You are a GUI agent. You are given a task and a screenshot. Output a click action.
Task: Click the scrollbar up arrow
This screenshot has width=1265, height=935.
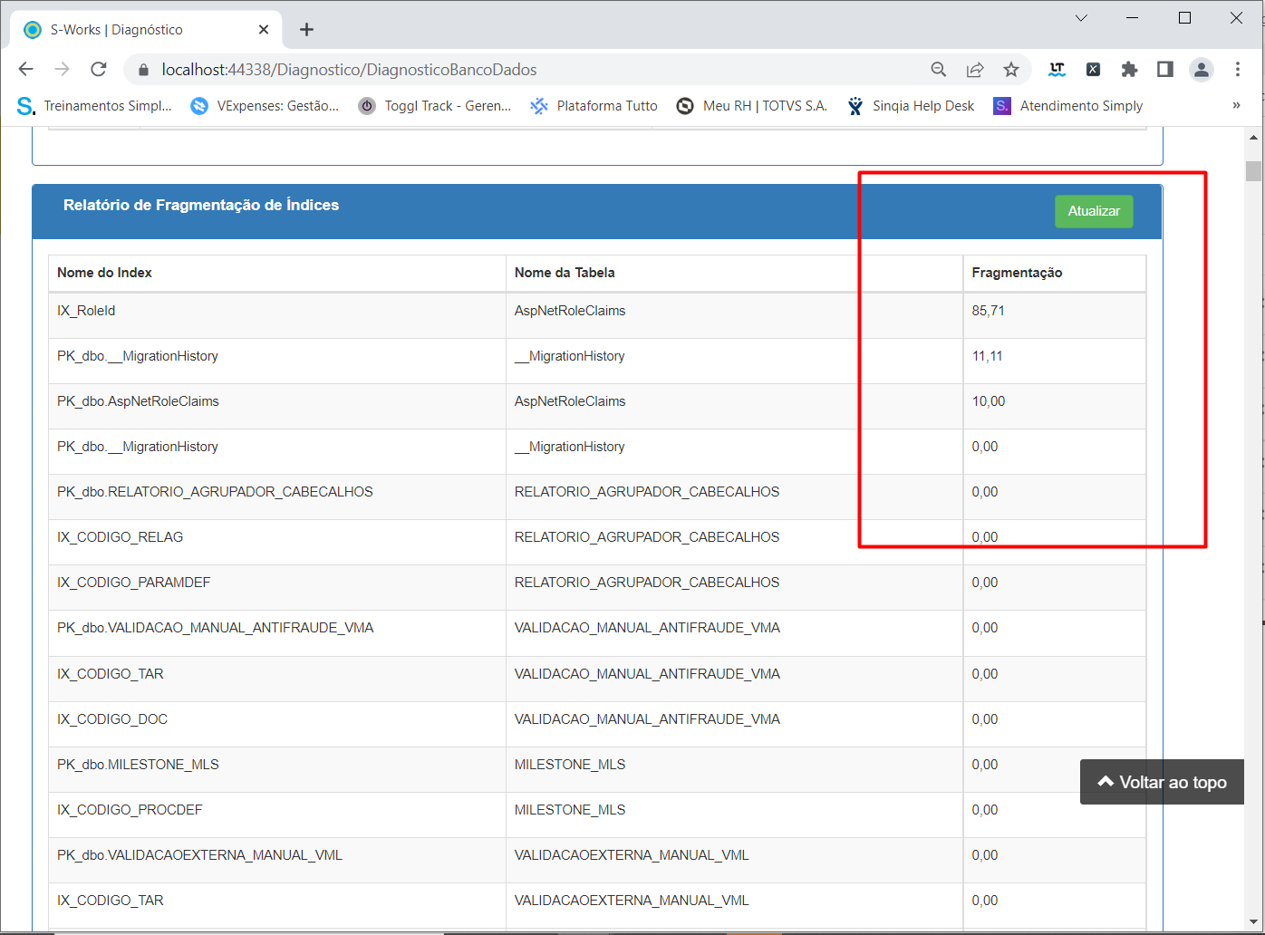click(1253, 138)
